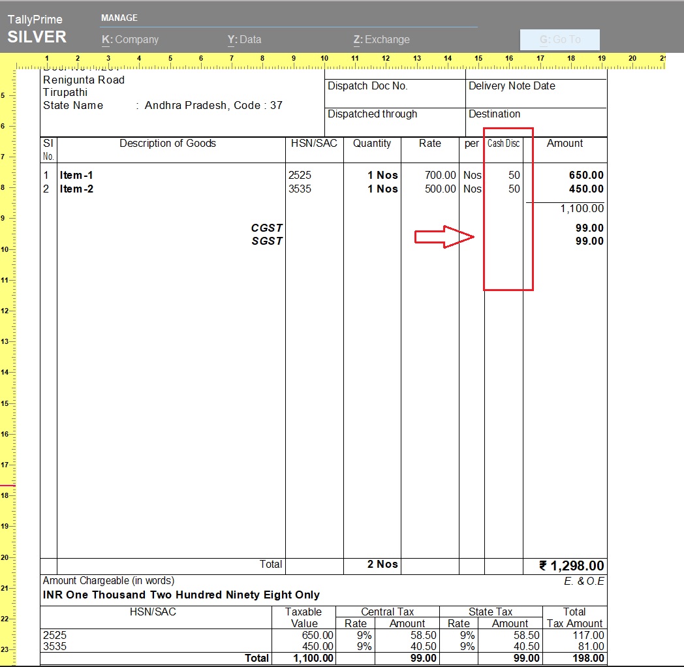Click the Central Tax header
Viewport: 684px width, 667px height.
click(388, 612)
